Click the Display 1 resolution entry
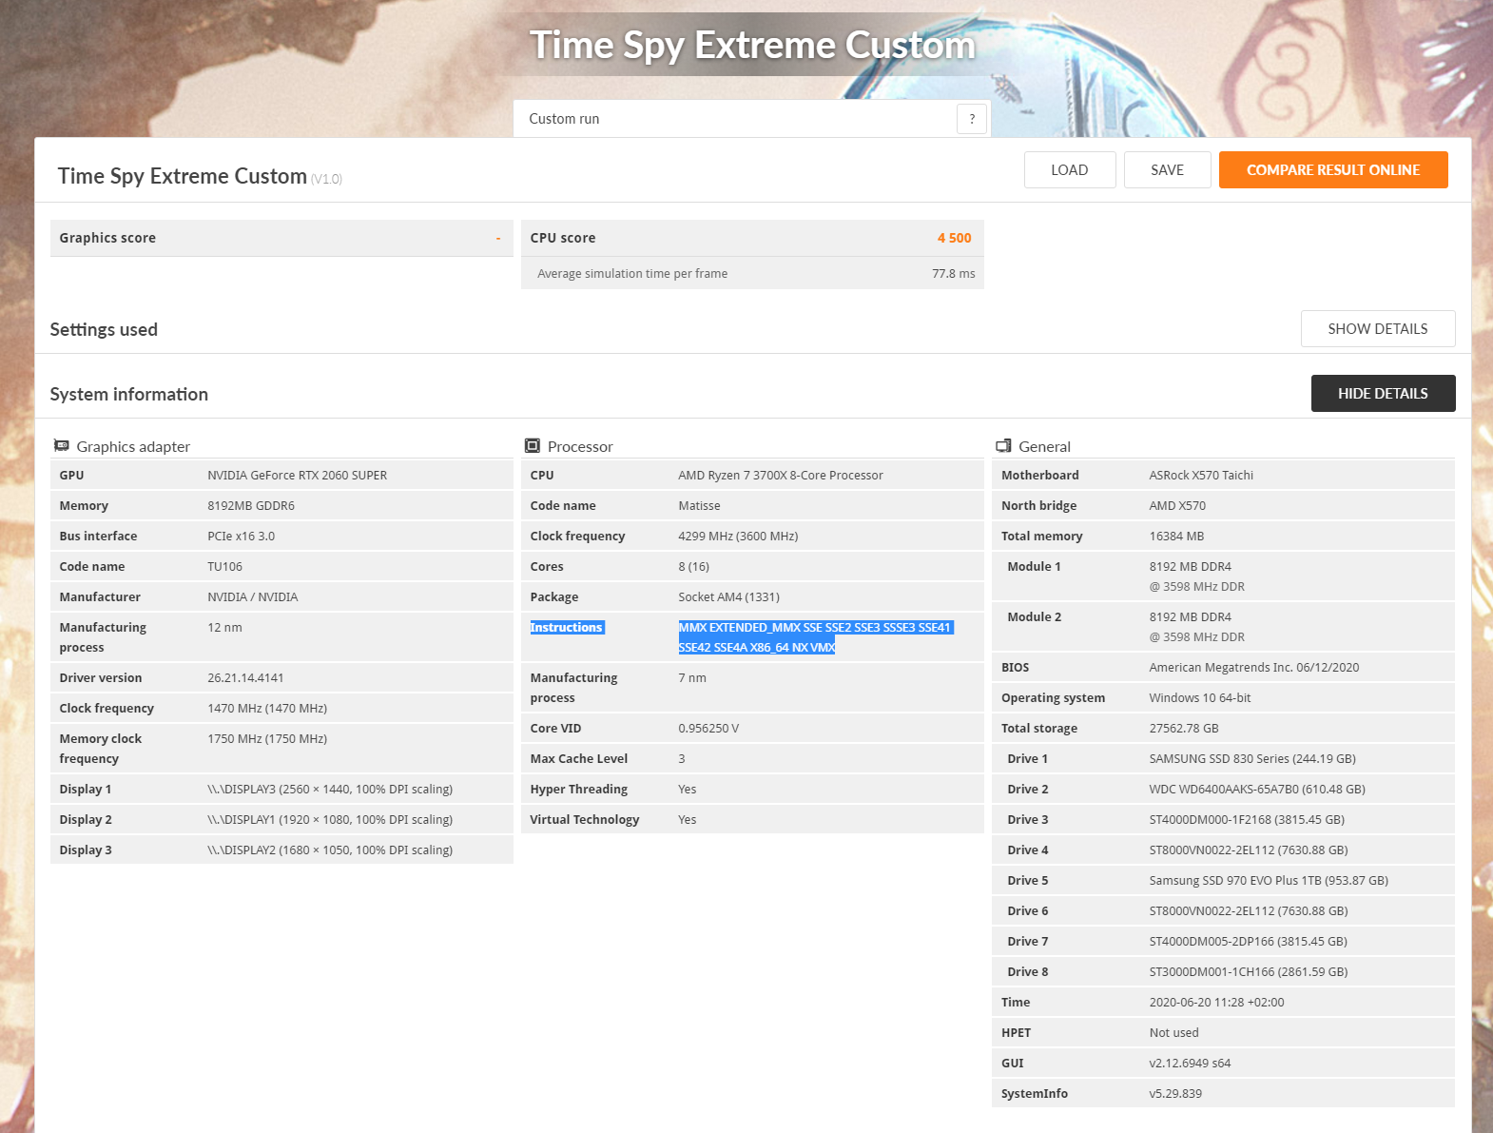This screenshot has height=1133, width=1493. click(x=330, y=789)
